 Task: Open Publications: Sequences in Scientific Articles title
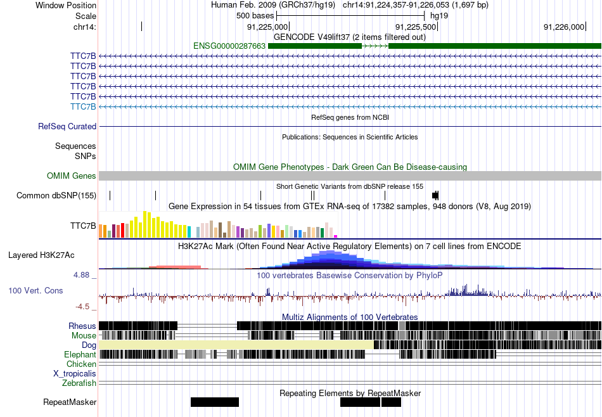(x=350, y=137)
